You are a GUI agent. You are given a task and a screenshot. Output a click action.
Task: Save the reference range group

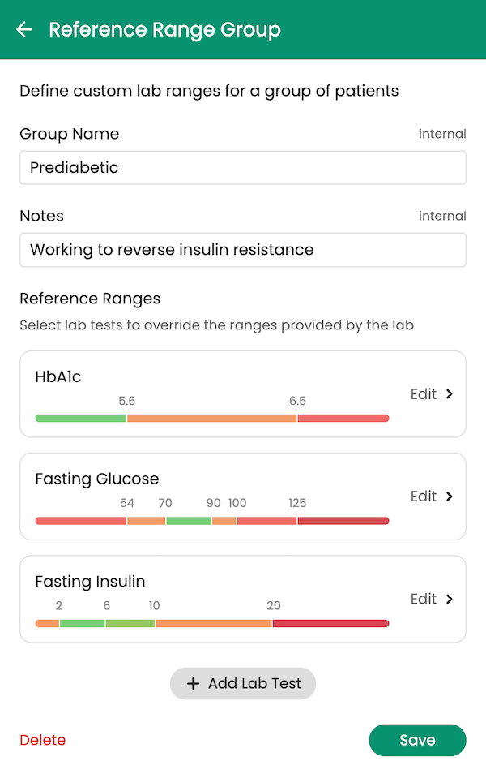417,740
